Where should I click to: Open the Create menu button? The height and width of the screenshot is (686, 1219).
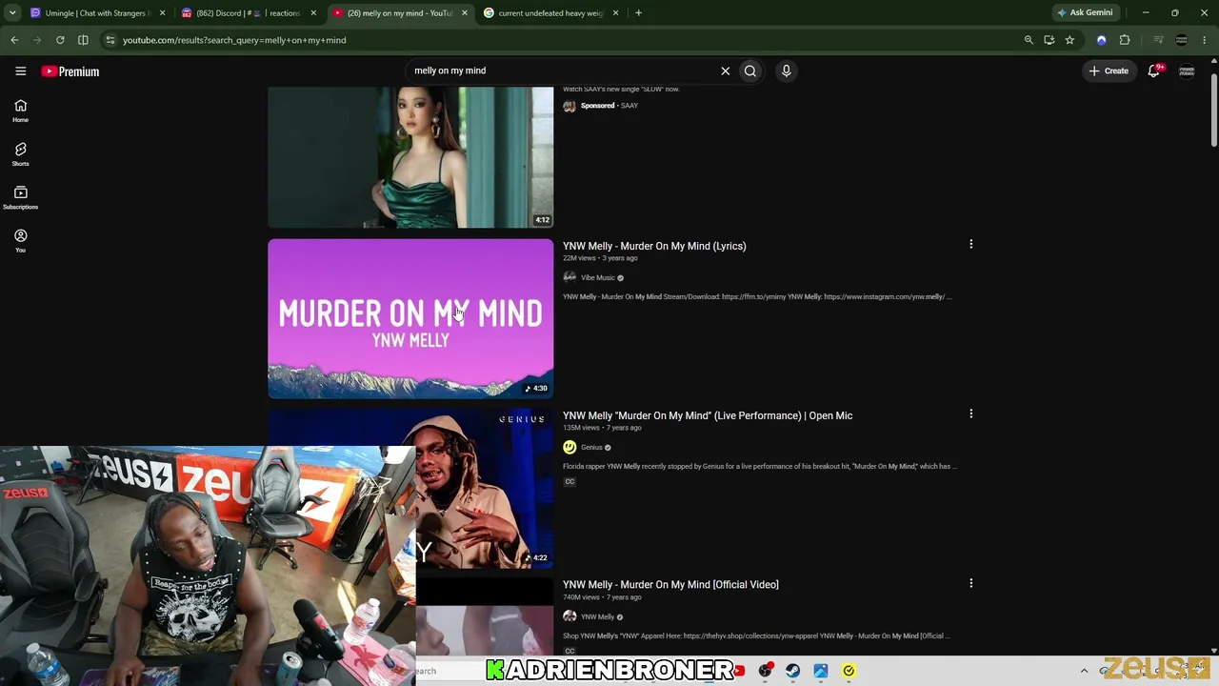[x=1109, y=71]
